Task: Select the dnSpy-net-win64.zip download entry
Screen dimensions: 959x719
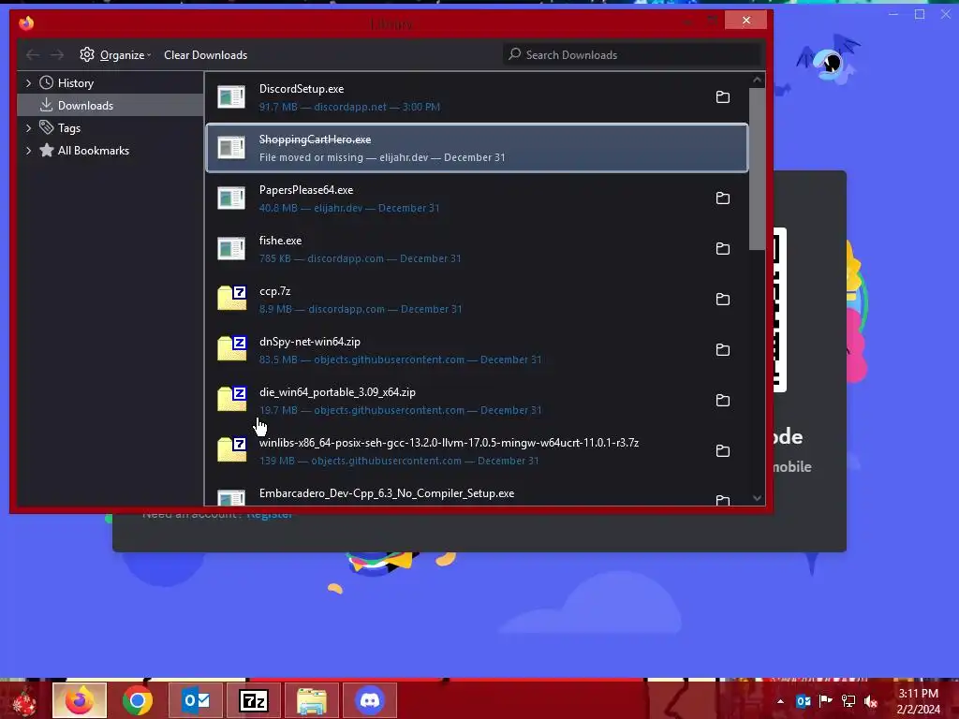Action: (477, 350)
